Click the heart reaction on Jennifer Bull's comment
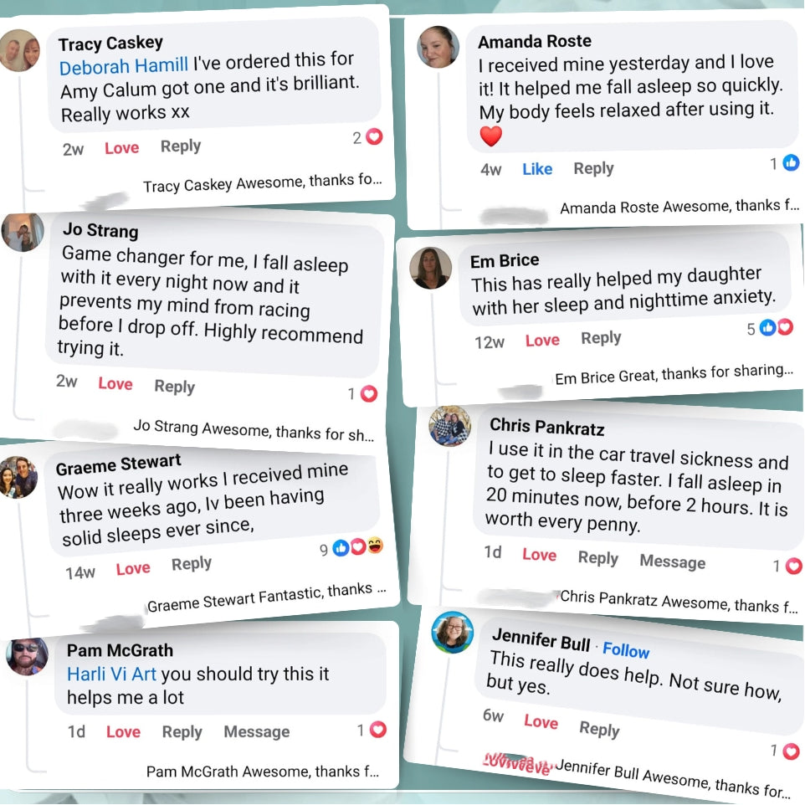 [x=791, y=751]
